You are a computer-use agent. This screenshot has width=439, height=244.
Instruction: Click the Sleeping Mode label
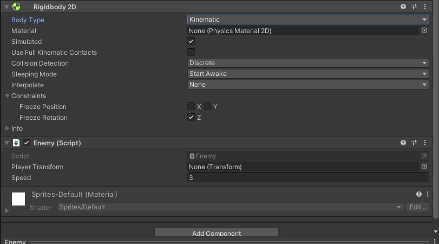point(34,74)
